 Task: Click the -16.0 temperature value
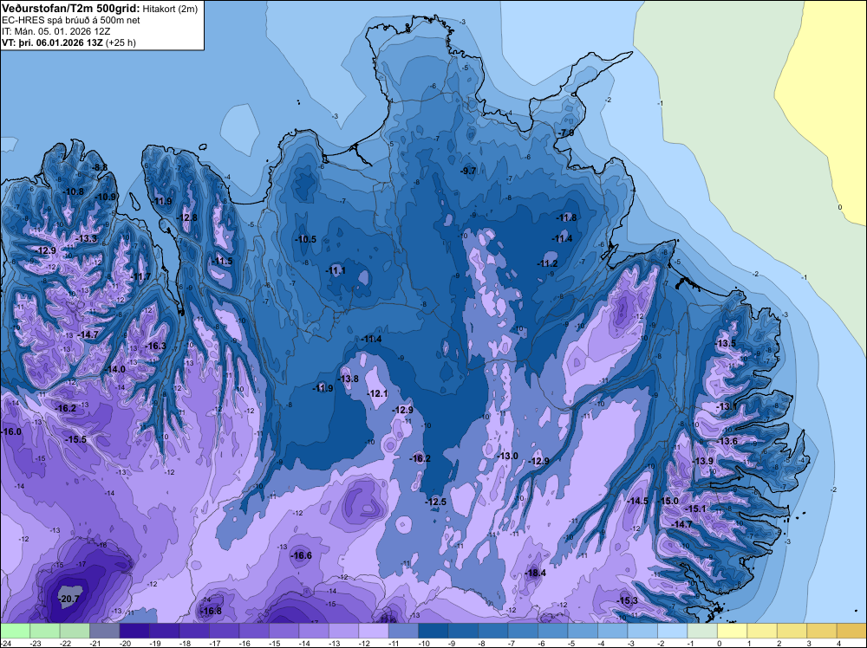11,431
